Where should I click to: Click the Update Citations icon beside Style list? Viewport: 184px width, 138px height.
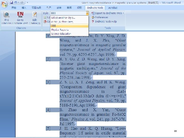[x=45, y=17]
